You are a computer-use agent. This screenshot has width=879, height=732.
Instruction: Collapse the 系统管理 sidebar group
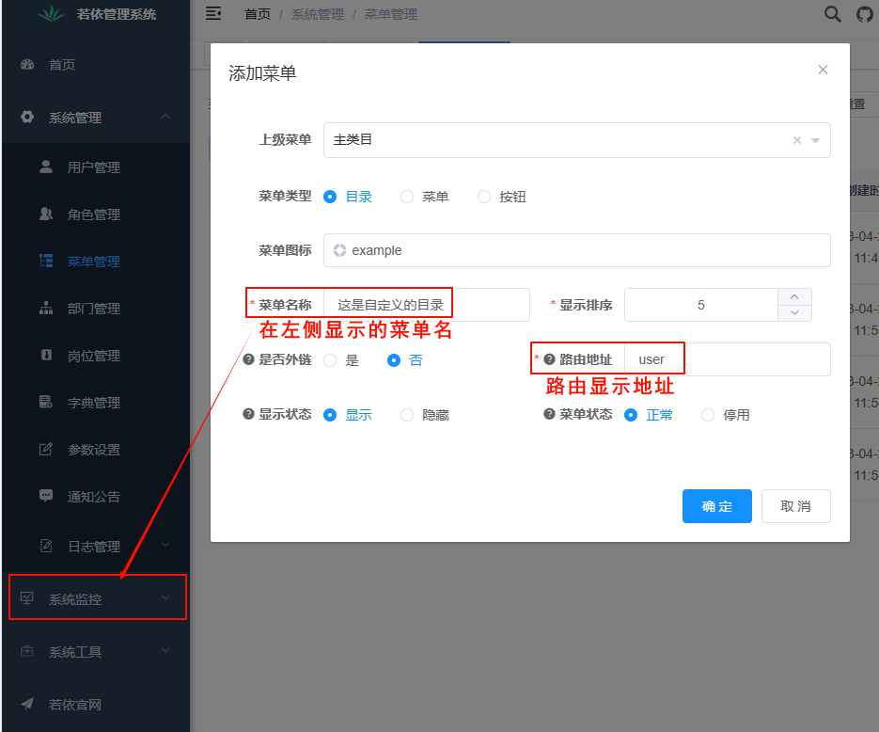(x=165, y=116)
